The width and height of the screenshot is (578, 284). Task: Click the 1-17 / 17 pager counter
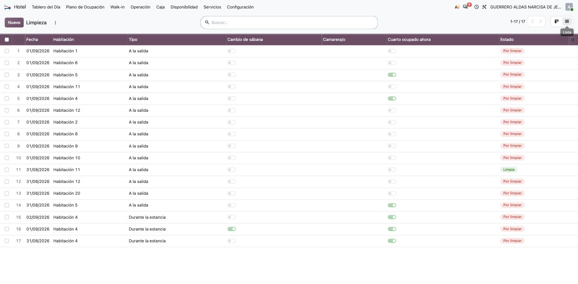click(x=518, y=21)
